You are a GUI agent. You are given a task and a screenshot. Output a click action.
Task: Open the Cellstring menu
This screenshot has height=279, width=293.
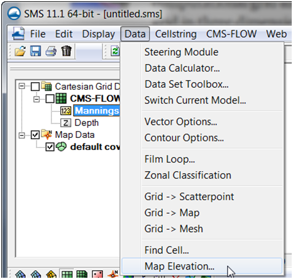pos(175,34)
